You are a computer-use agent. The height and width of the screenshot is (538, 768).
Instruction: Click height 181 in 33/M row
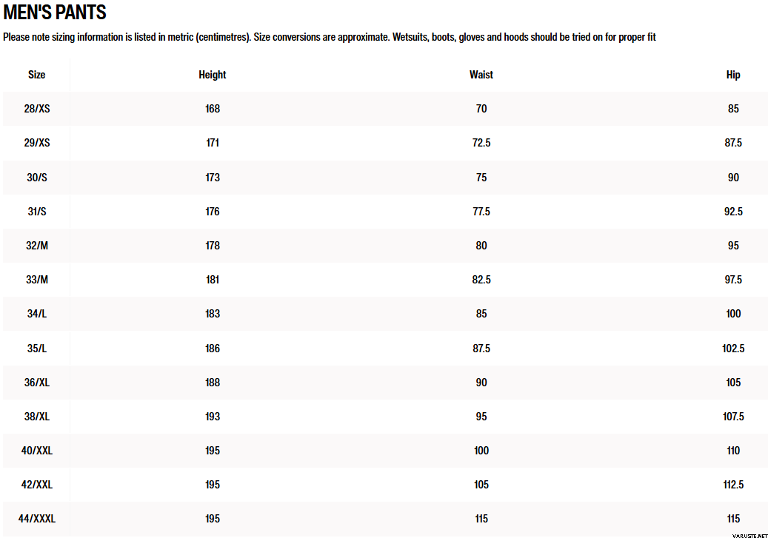(x=213, y=280)
